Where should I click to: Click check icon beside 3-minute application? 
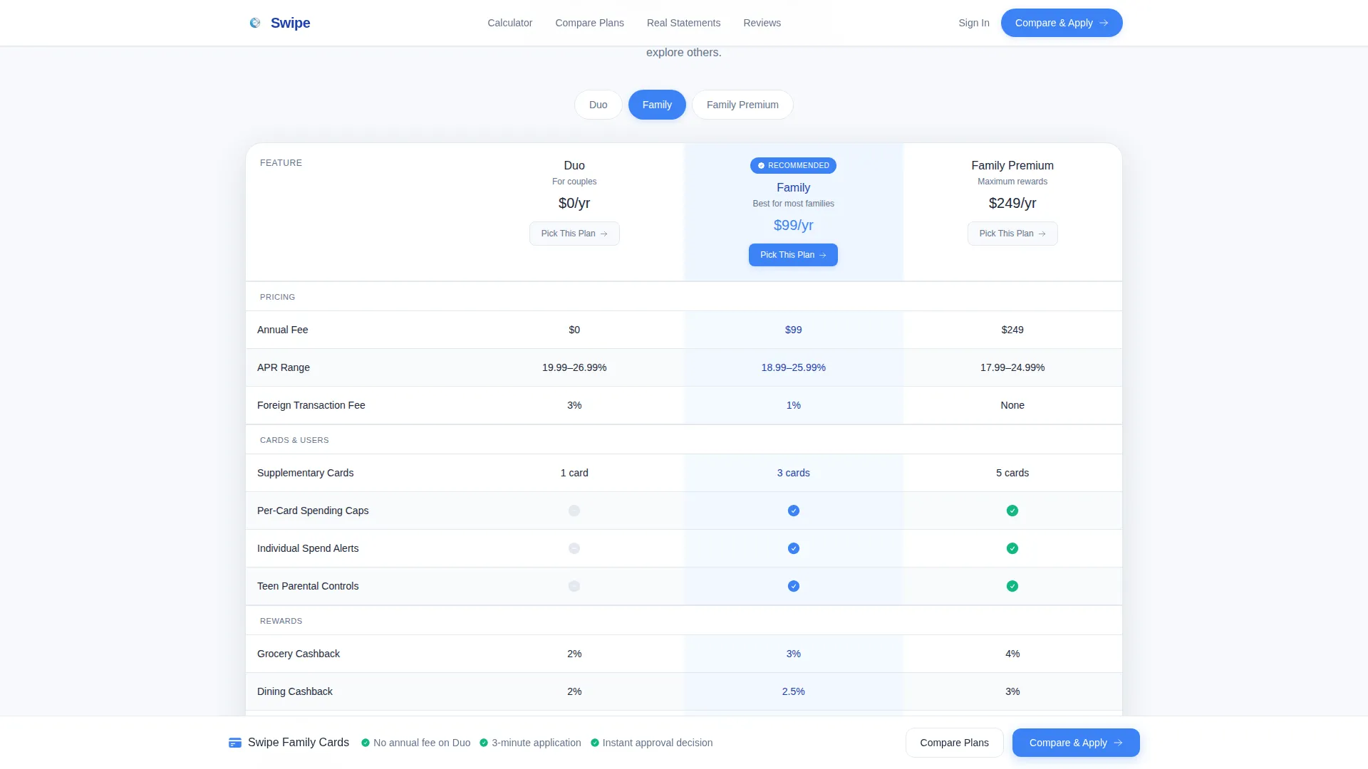point(484,743)
